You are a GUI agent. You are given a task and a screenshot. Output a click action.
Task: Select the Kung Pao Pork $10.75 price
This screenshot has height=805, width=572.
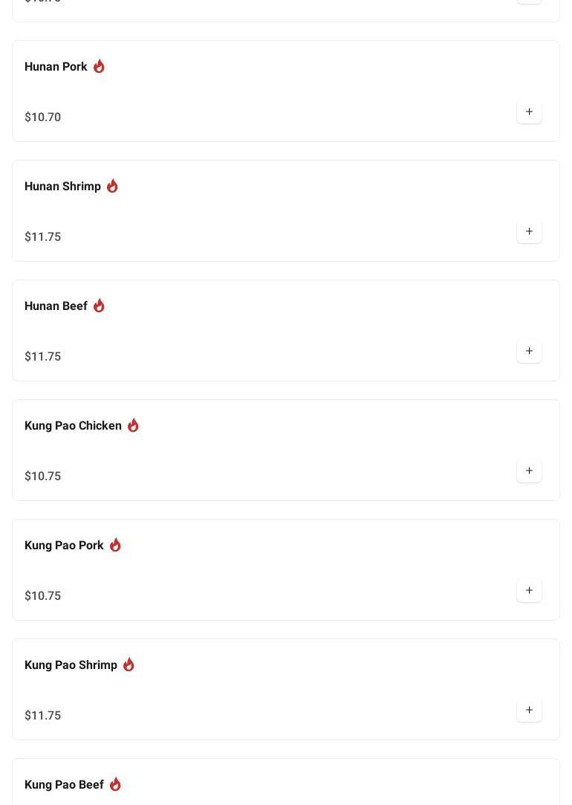[43, 596]
